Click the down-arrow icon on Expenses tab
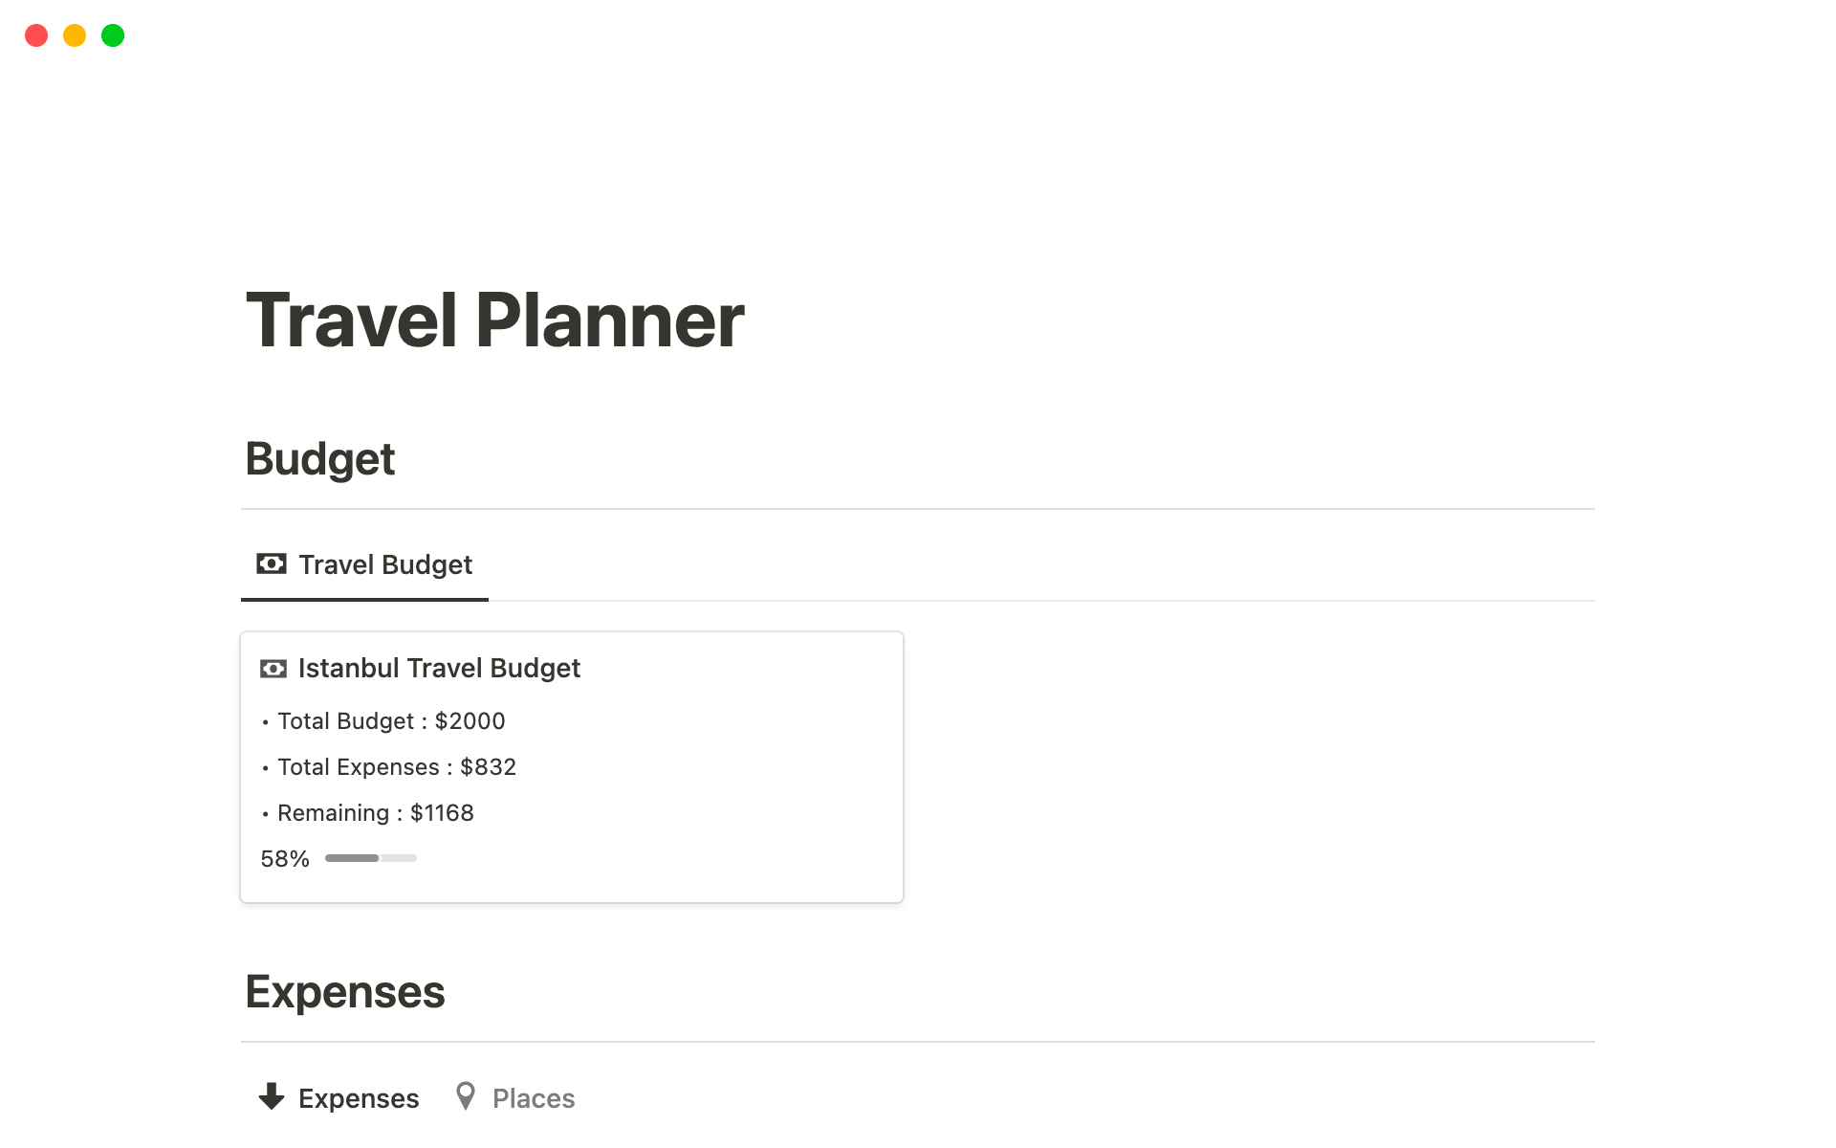The height and width of the screenshot is (1148, 1836). [272, 1097]
